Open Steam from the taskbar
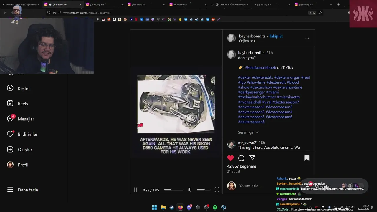377x212 pixels. (172, 207)
